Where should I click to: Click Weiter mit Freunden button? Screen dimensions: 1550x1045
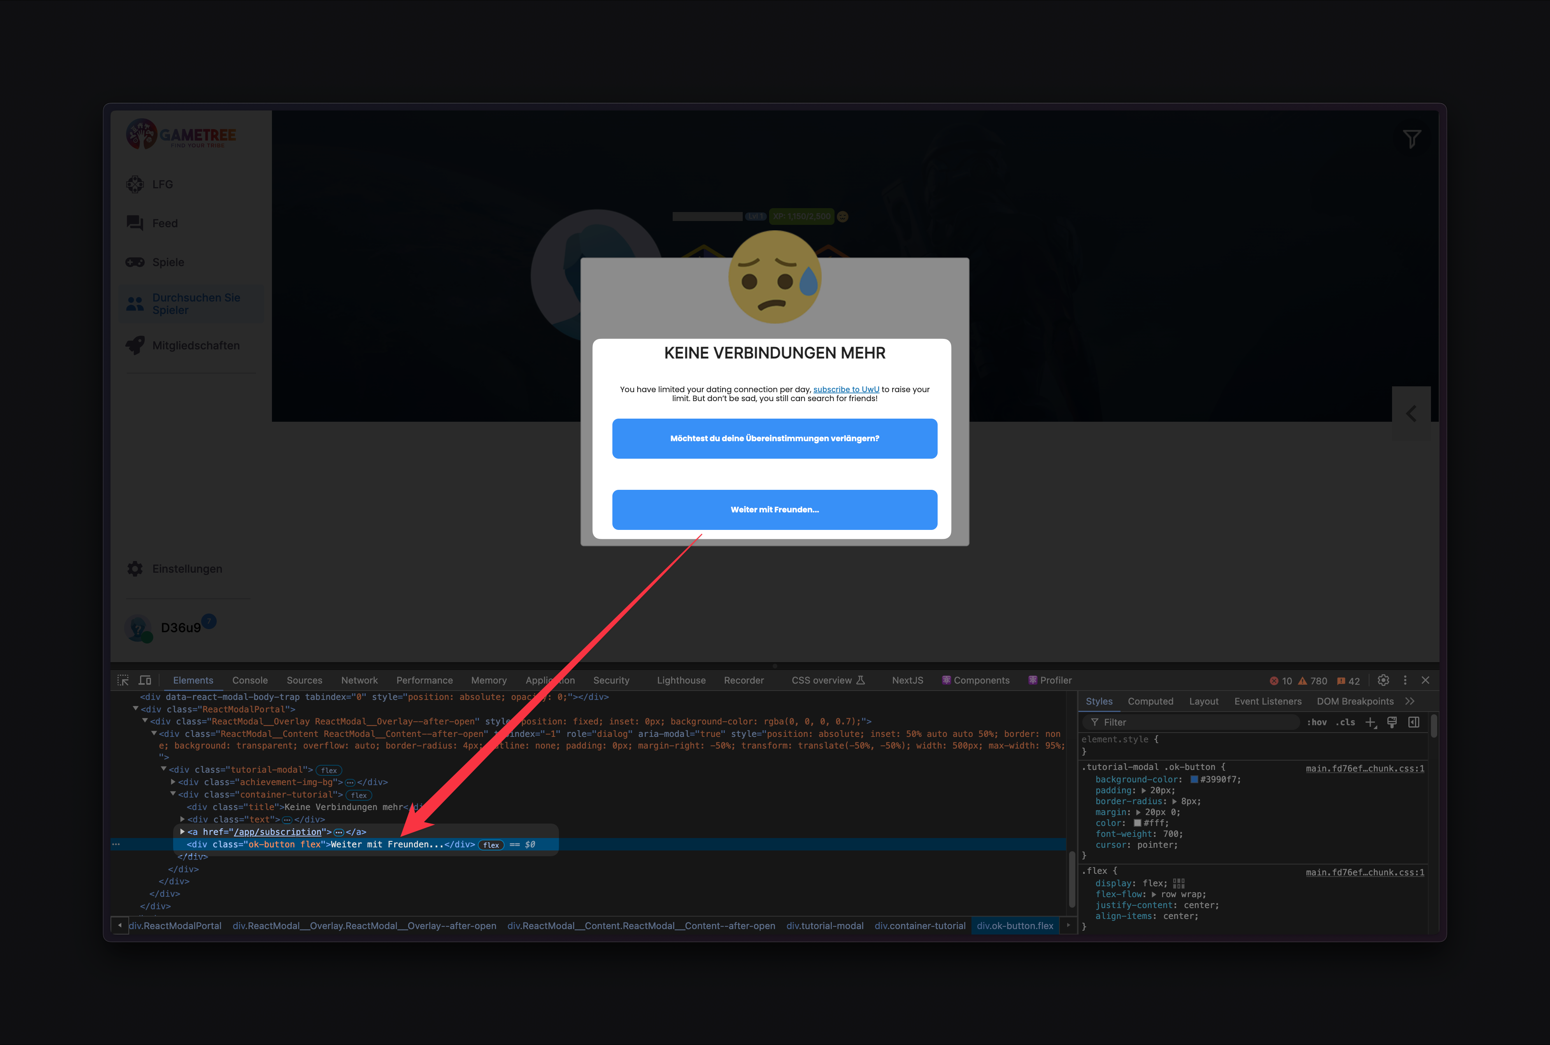(x=775, y=508)
